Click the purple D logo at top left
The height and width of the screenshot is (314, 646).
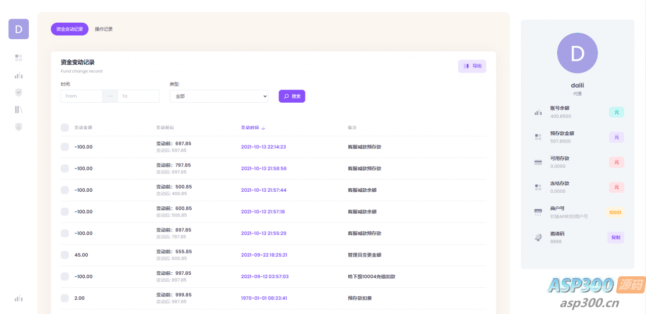pyautogui.click(x=19, y=29)
